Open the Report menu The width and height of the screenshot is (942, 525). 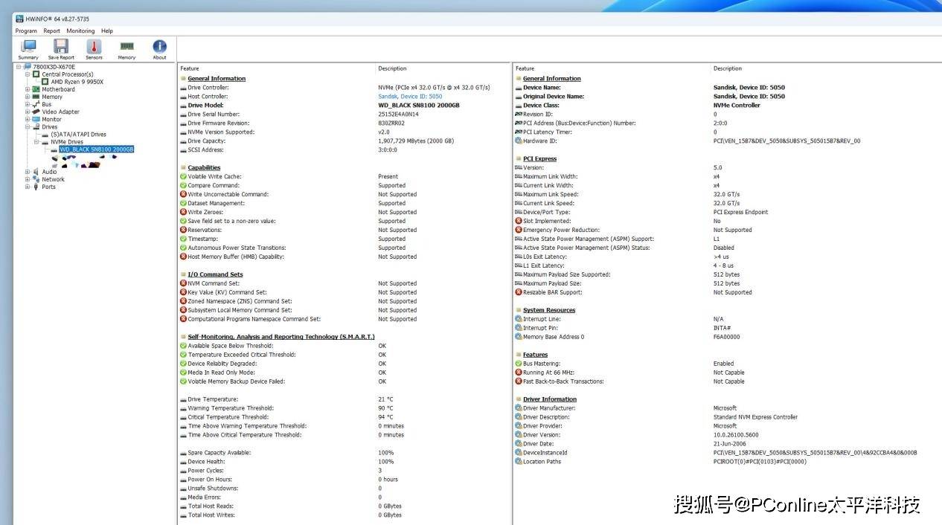pos(51,31)
